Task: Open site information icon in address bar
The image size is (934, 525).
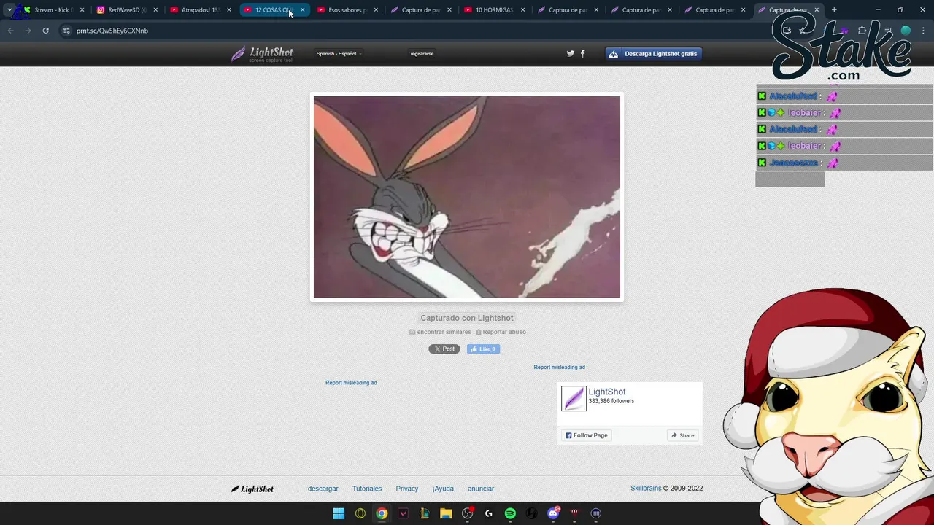Action: click(x=66, y=31)
